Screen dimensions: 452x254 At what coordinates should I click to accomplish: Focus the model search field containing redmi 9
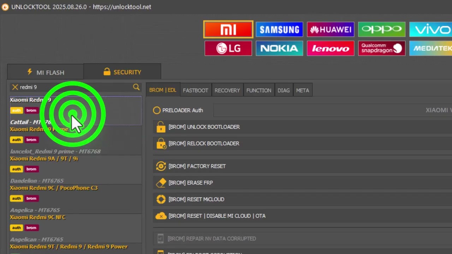75,87
